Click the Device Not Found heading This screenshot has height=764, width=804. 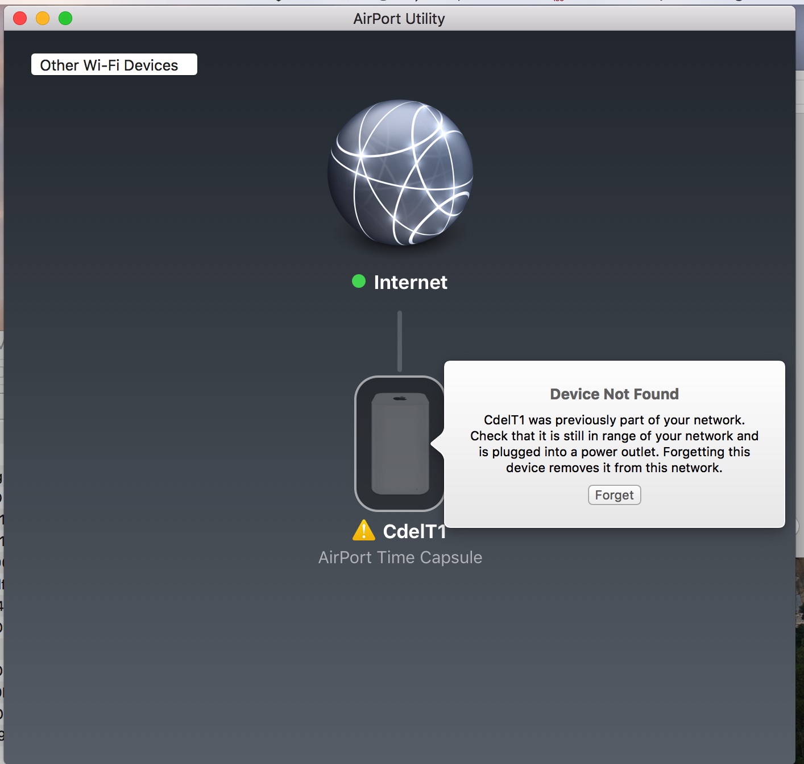click(614, 394)
